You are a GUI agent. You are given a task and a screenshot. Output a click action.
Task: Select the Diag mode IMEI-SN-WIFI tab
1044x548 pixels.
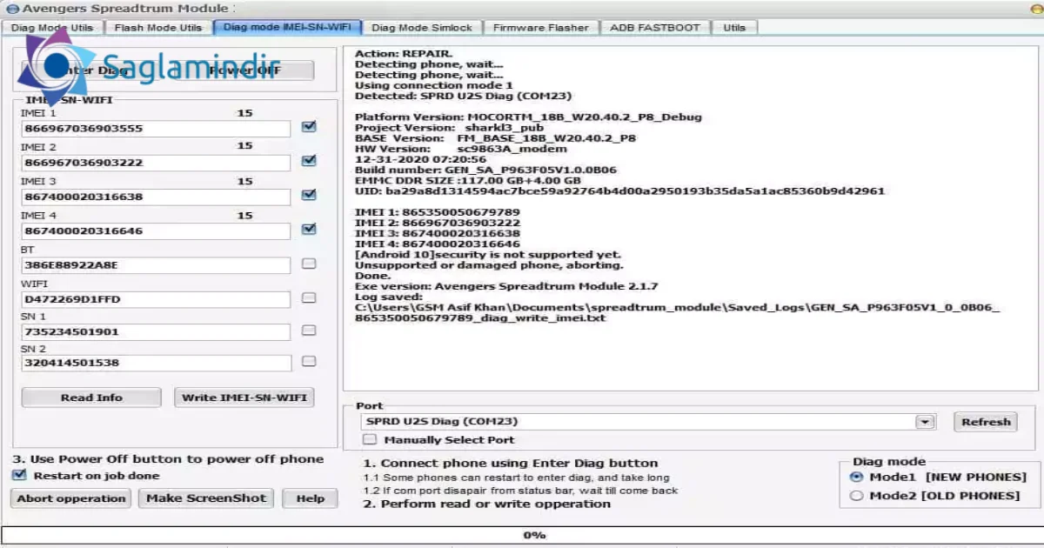tap(287, 27)
